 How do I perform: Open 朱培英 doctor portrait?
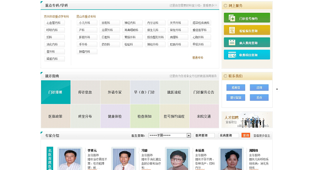pyautogui.click(x=177, y=159)
